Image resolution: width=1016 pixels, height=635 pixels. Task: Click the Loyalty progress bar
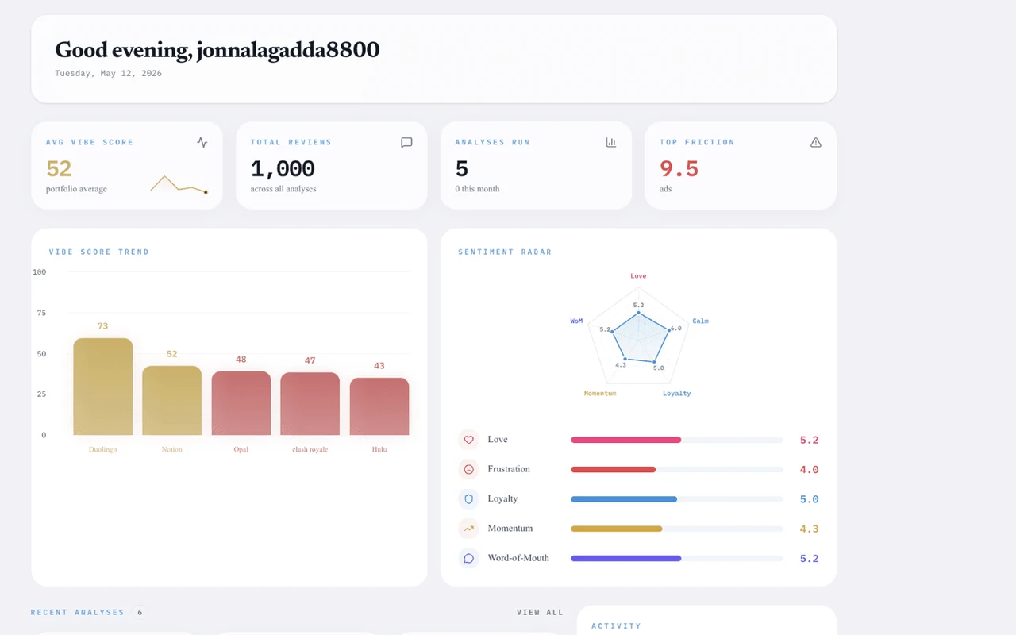click(x=677, y=499)
